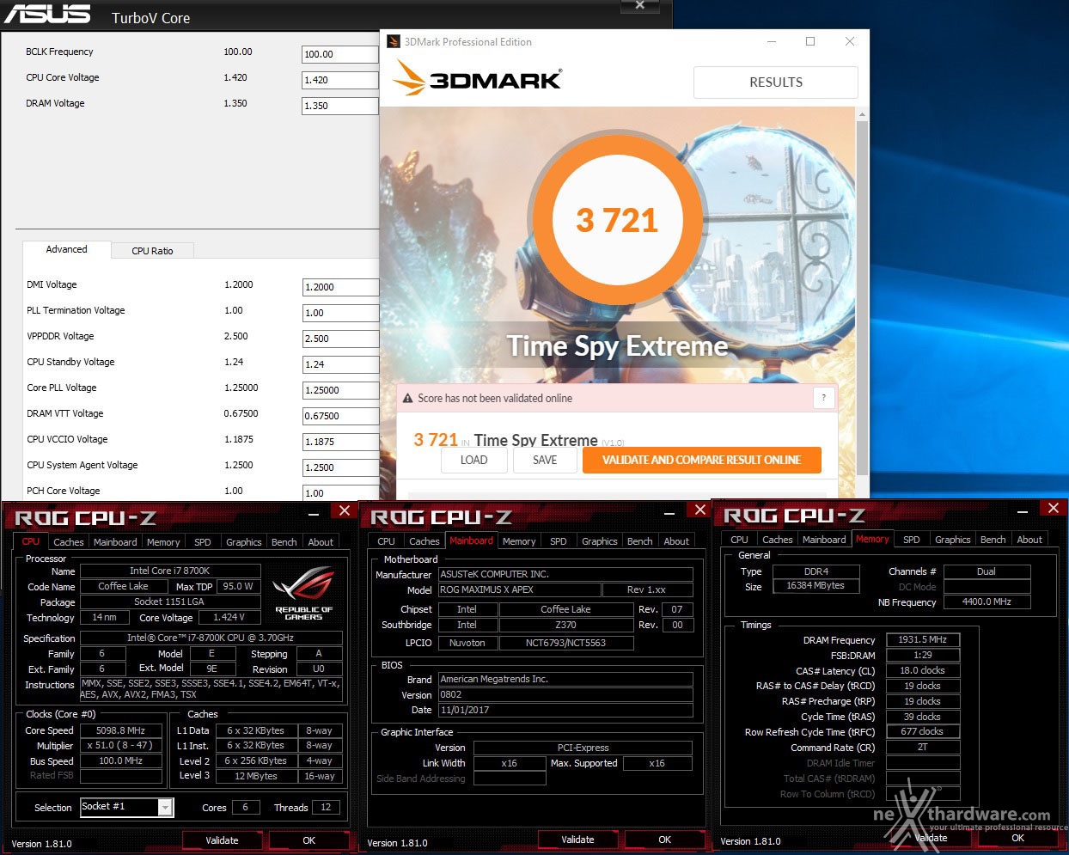Screen dimensions: 1069x855
Task: Go to the Mainboard tab in the CPU-Z Memory window
Action: 824,540
